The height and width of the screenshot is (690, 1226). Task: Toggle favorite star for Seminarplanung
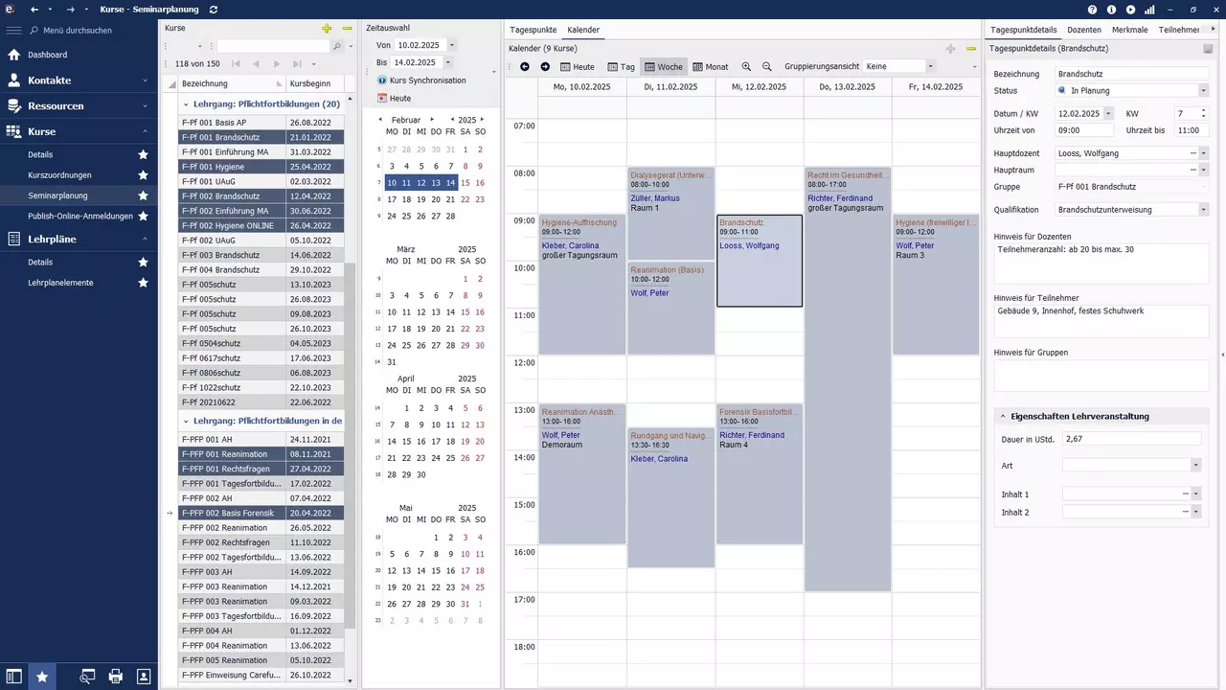point(143,195)
